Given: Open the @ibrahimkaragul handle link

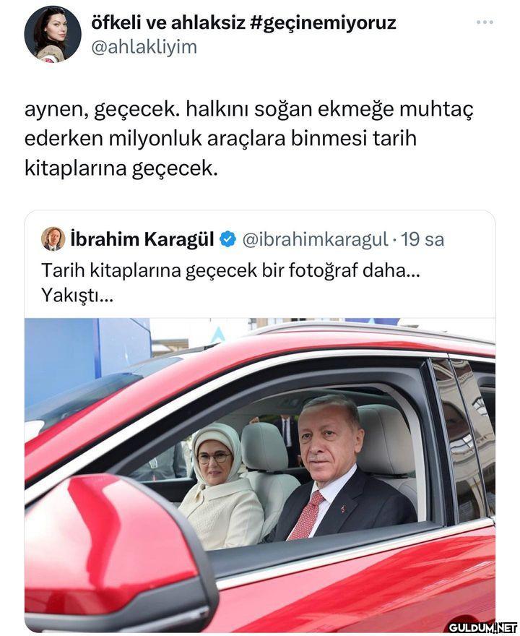Looking at the screenshot, I should (x=315, y=239).
